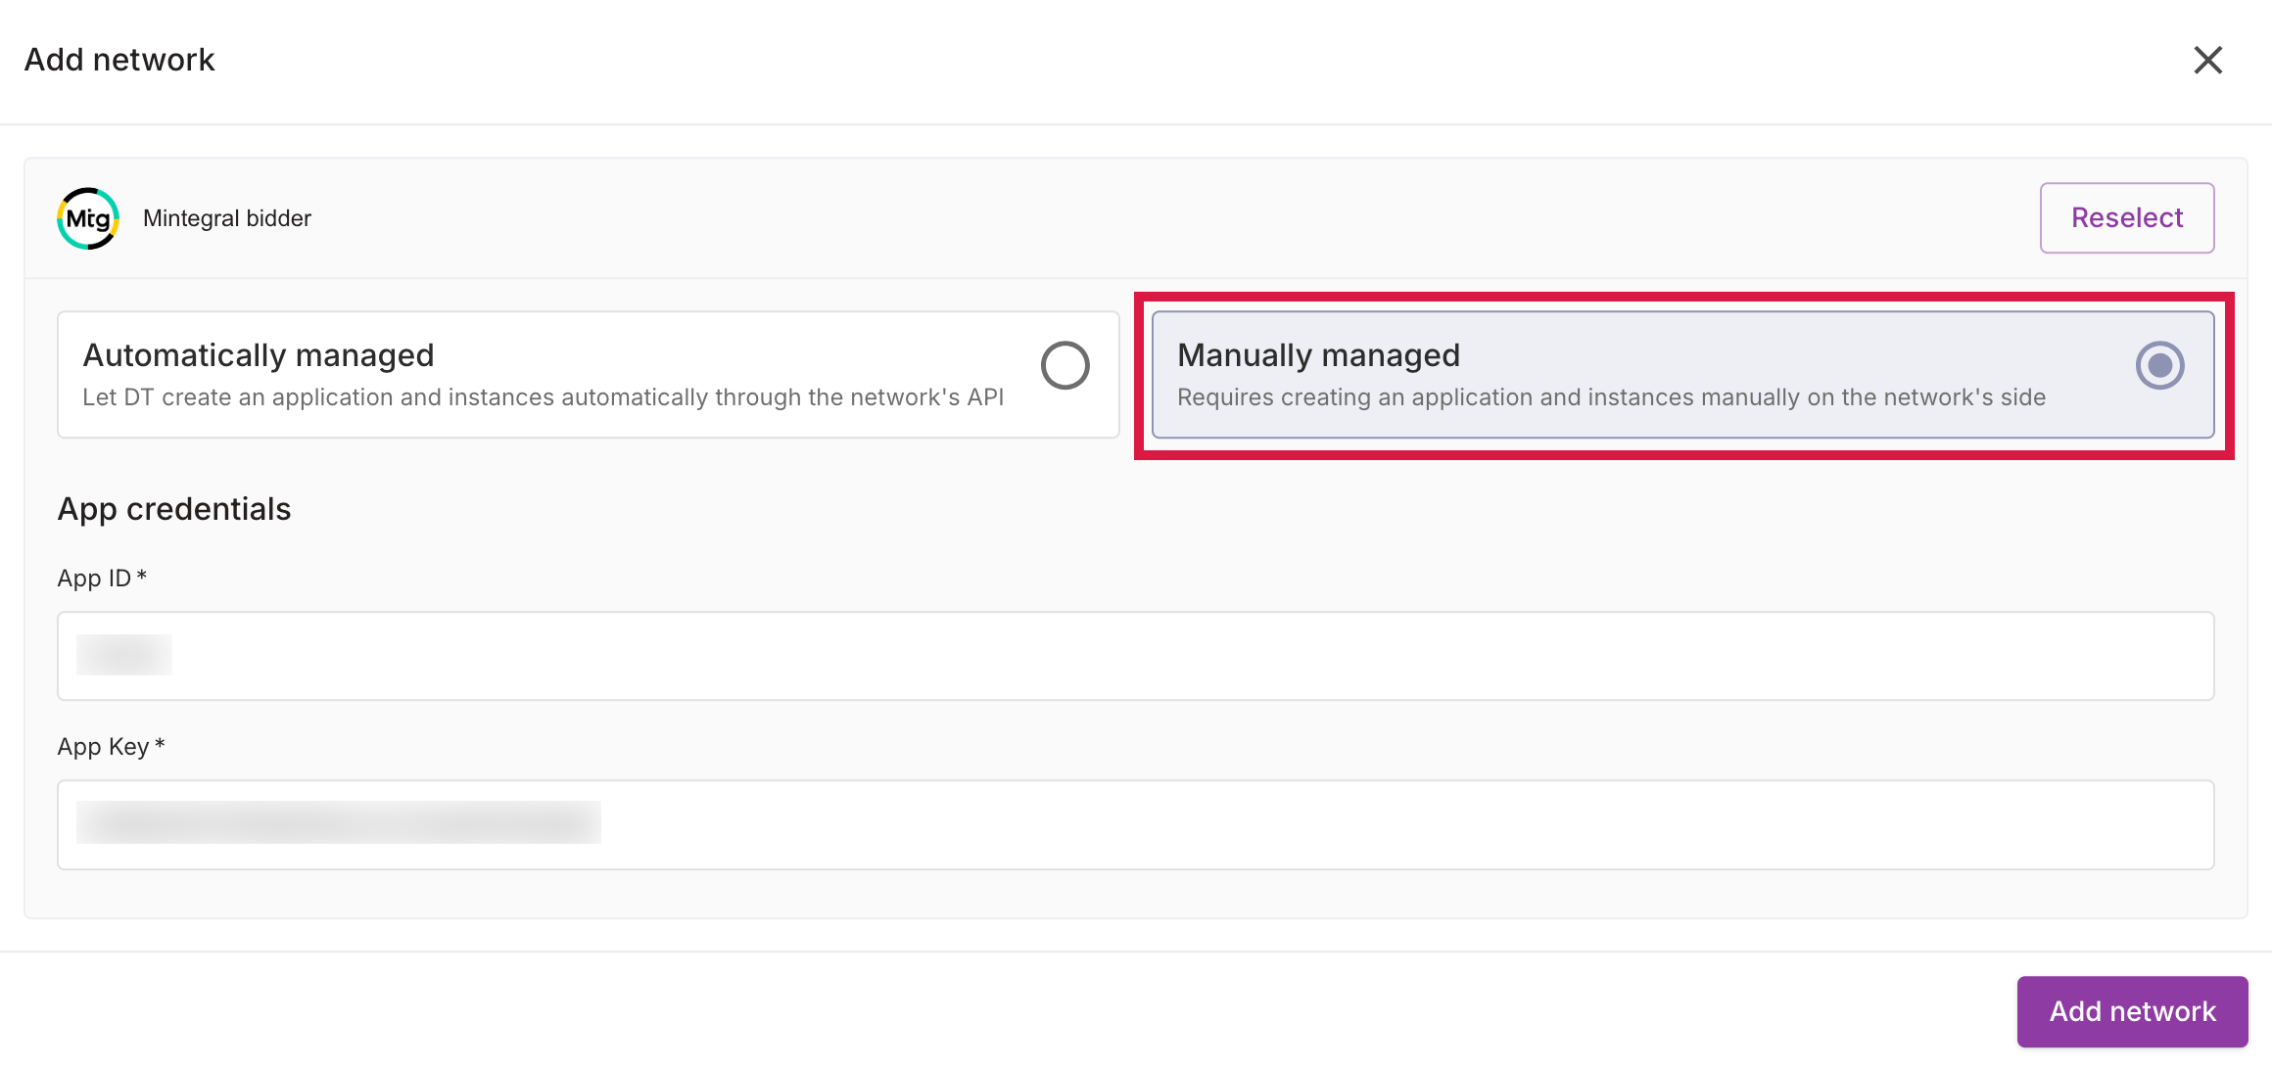Click the purple Add network button

tap(2132, 1011)
